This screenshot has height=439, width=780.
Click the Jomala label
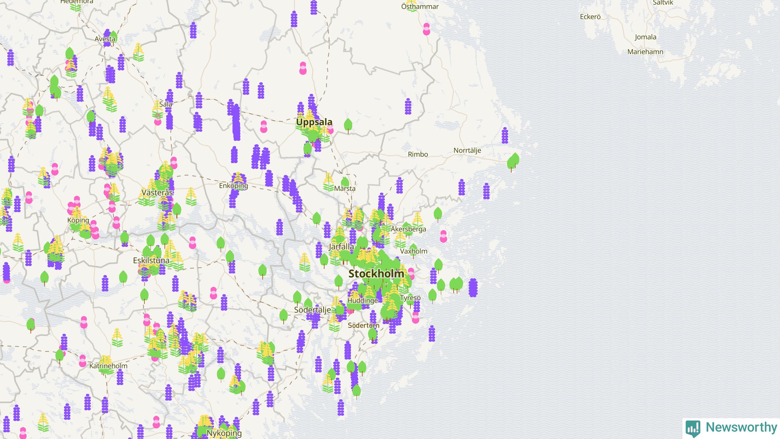pyautogui.click(x=646, y=37)
